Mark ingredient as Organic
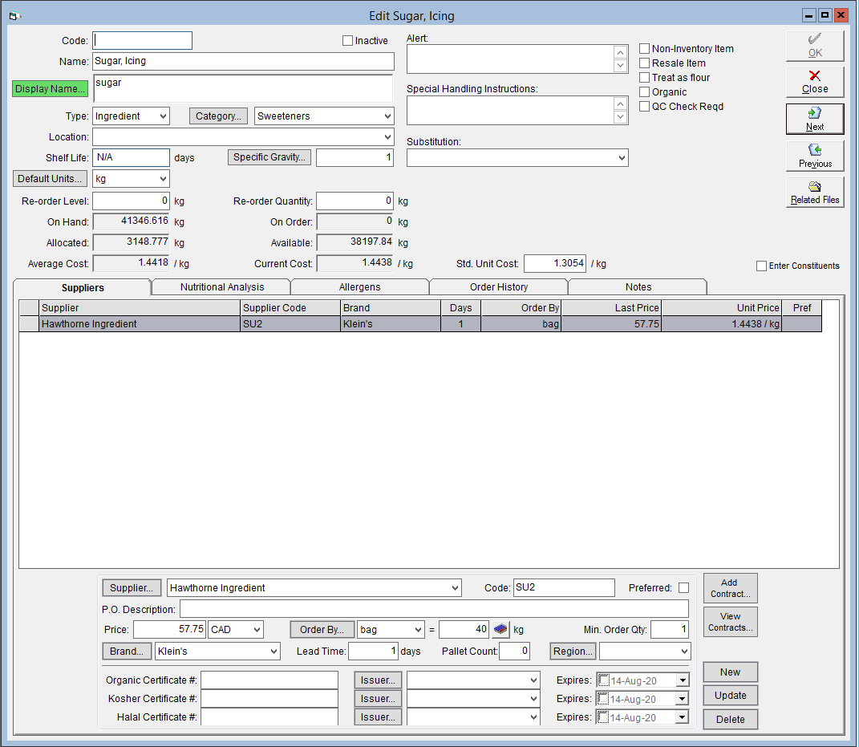859x747 pixels. pyautogui.click(x=645, y=92)
